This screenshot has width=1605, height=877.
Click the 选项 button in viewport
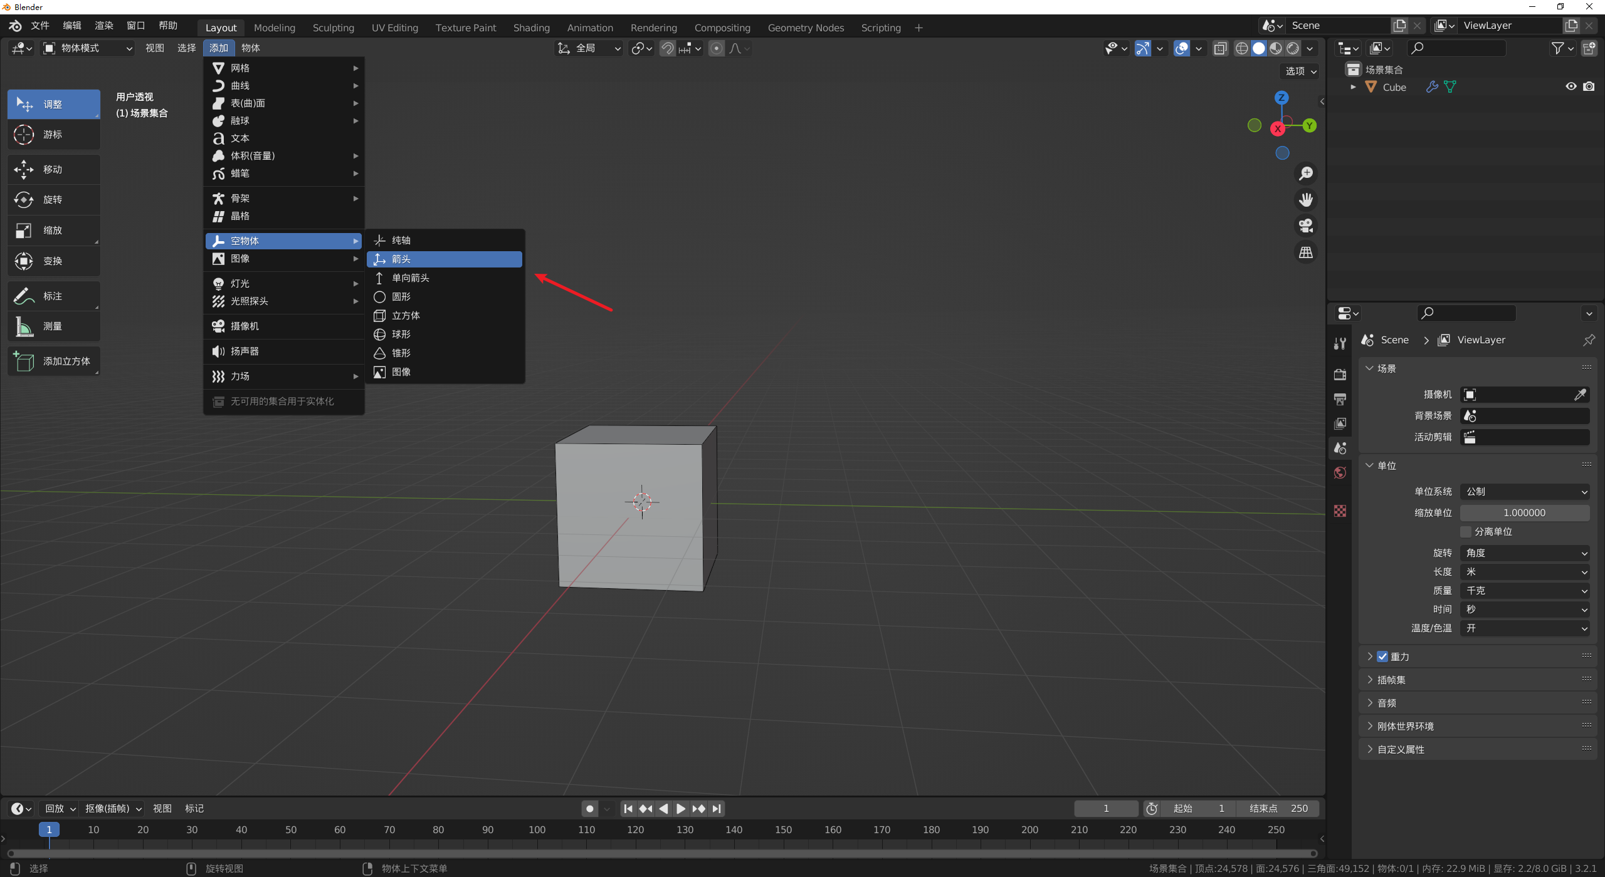tap(1300, 71)
